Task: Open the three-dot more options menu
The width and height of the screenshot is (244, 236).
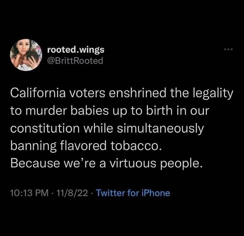Action: (228, 50)
